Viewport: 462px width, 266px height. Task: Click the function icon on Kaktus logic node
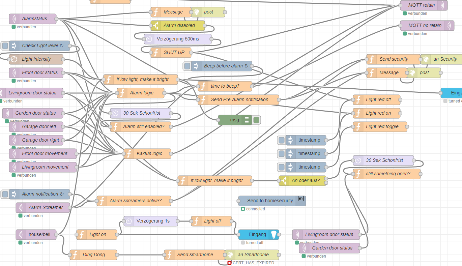coord(129,154)
